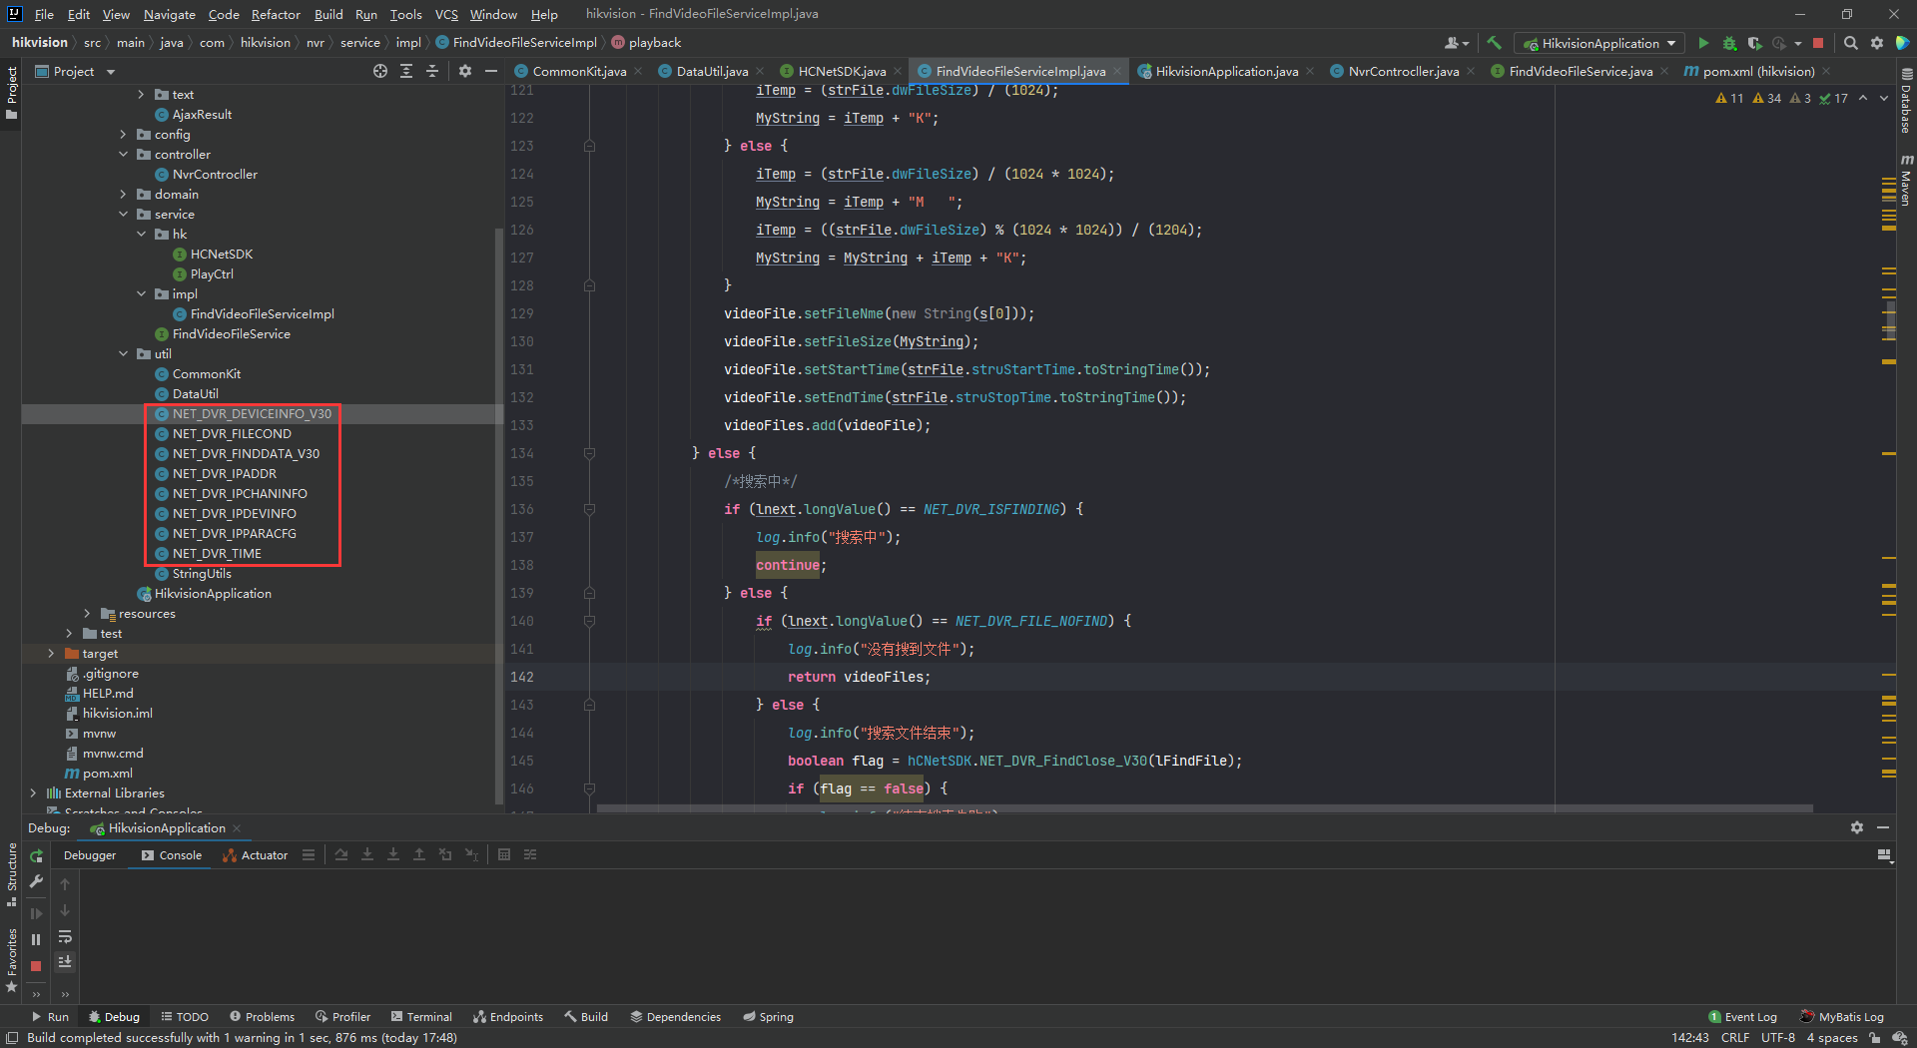Run with coverage icon in top toolbar
The width and height of the screenshot is (1917, 1048).
tap(1754, 43)
